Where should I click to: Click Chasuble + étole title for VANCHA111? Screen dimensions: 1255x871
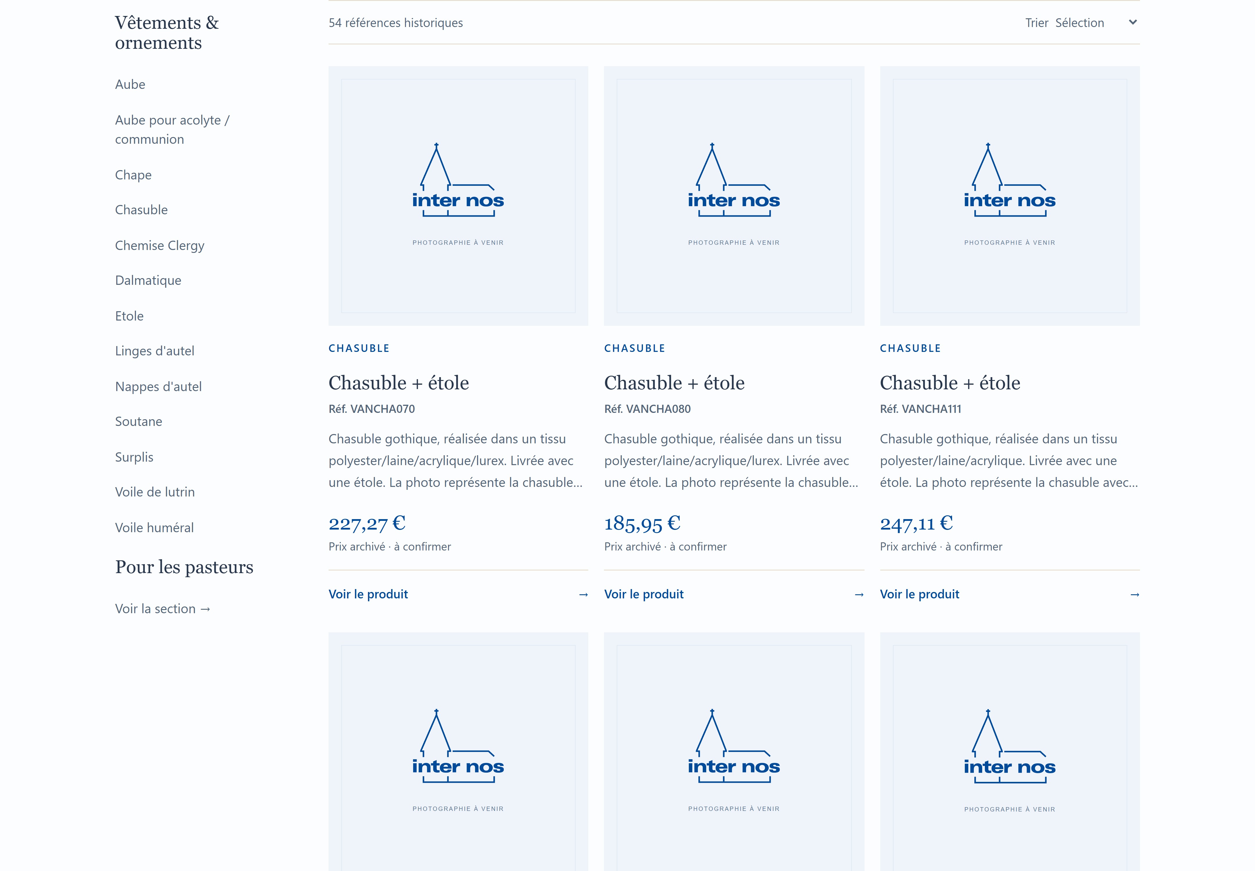pyautogui.click(x=950, y=383)
